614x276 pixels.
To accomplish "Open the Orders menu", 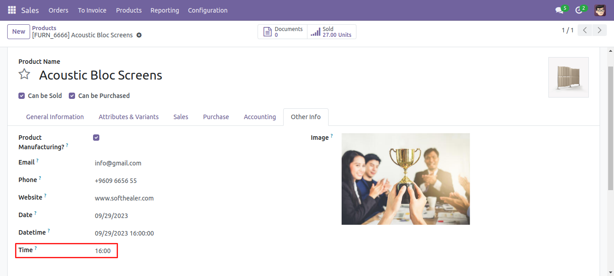I will (58, 10).
